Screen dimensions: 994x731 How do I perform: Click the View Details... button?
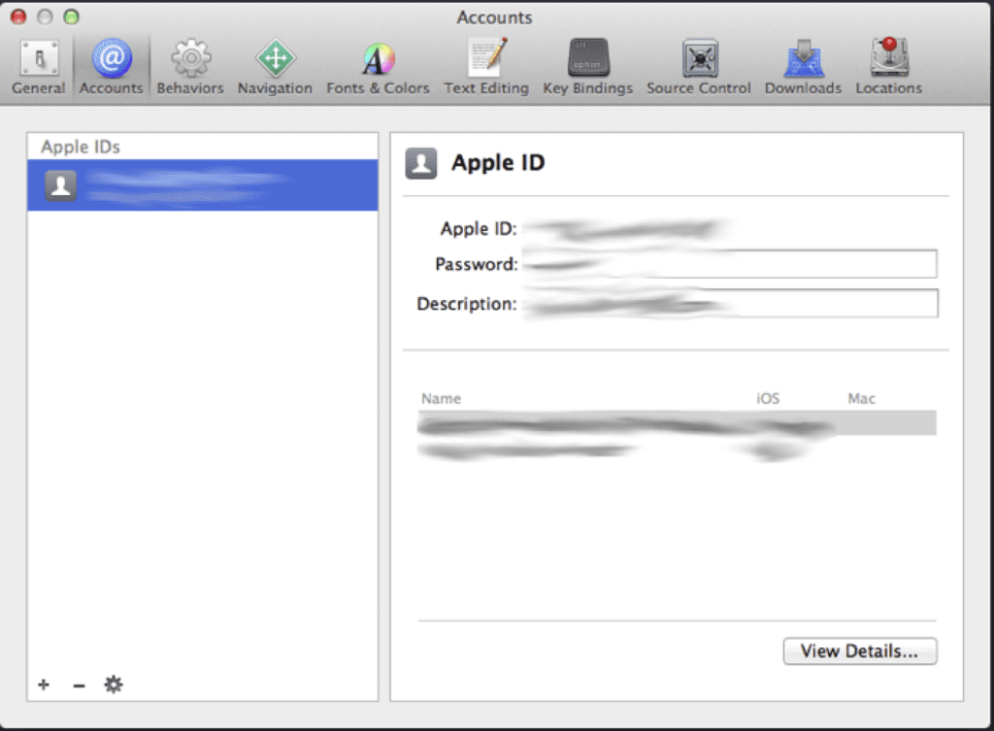(x=859, y=651)
